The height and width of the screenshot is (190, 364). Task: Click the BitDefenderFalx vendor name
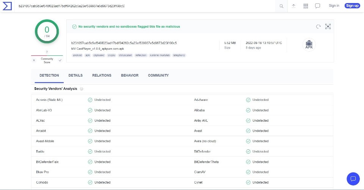47,162
